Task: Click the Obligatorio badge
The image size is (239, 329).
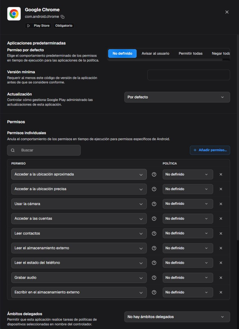Action: 64,26
